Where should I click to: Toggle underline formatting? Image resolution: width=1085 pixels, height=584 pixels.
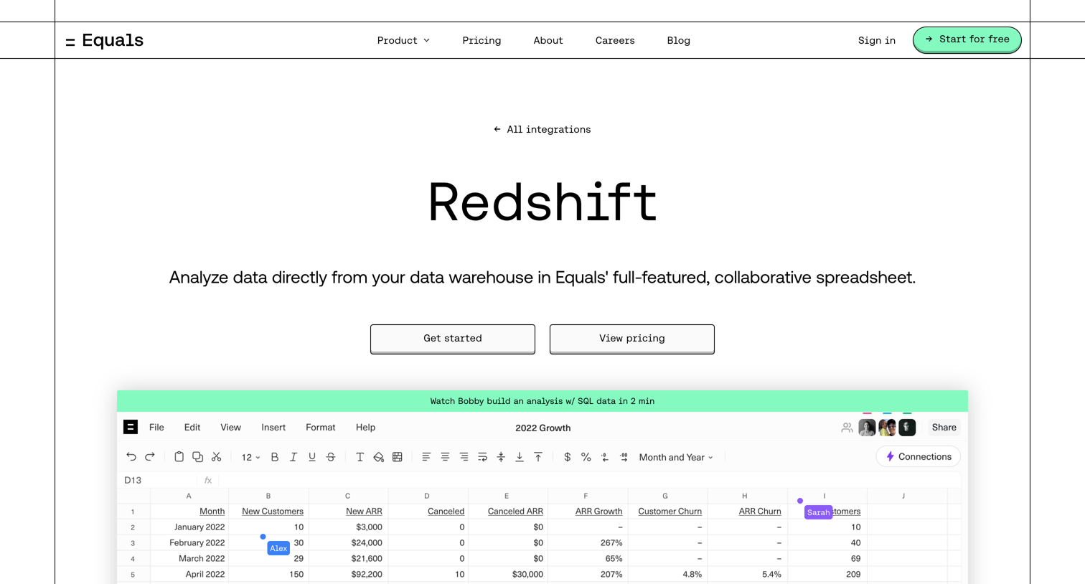coord(312,457)
